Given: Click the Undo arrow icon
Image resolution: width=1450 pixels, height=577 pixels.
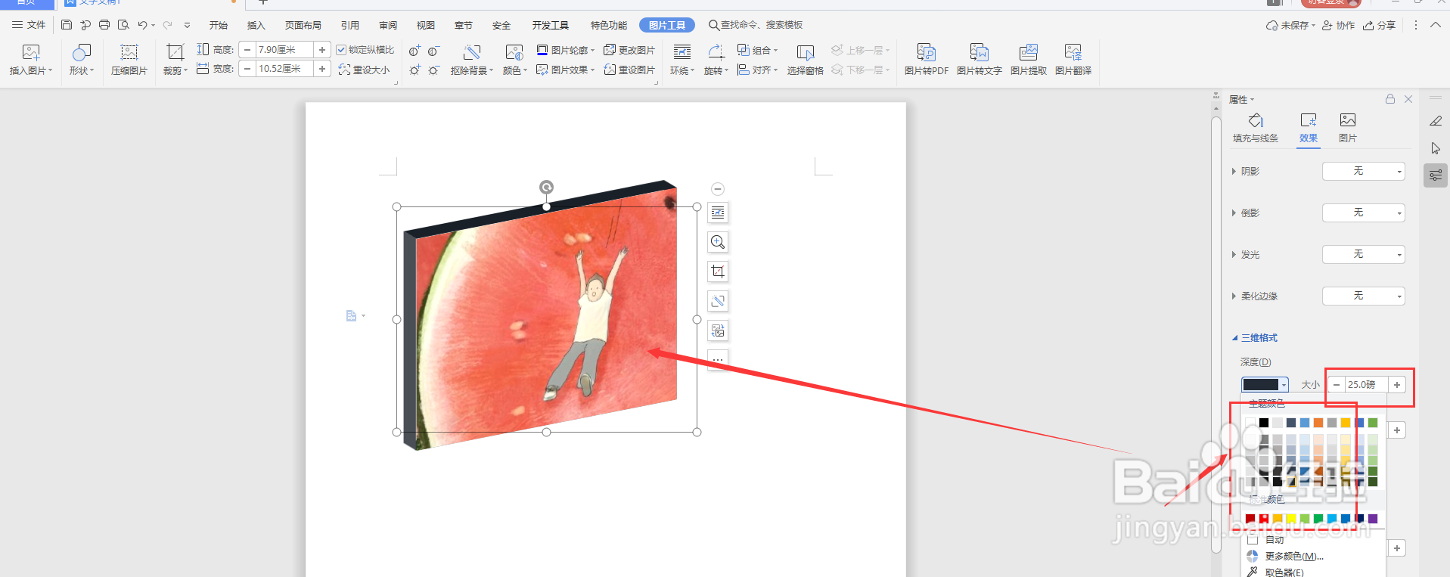Looking at the screenshot, I should coord(142,25).
